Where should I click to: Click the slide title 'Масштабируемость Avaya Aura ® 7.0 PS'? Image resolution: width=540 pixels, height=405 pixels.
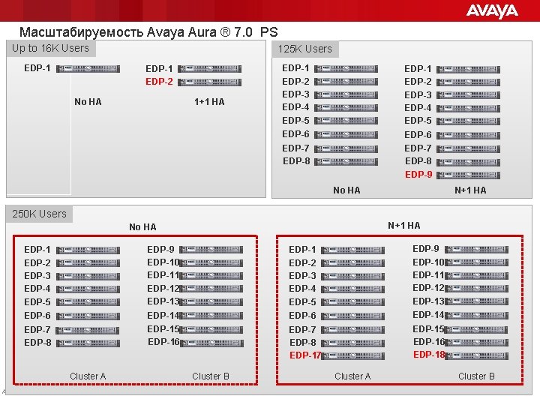tap(148, 32)
